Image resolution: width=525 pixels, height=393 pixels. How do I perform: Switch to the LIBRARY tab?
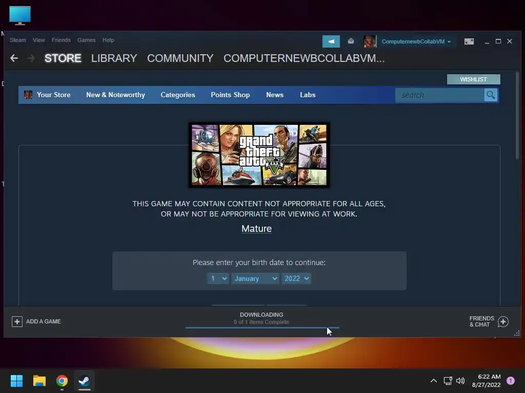[x=114, y=58]
